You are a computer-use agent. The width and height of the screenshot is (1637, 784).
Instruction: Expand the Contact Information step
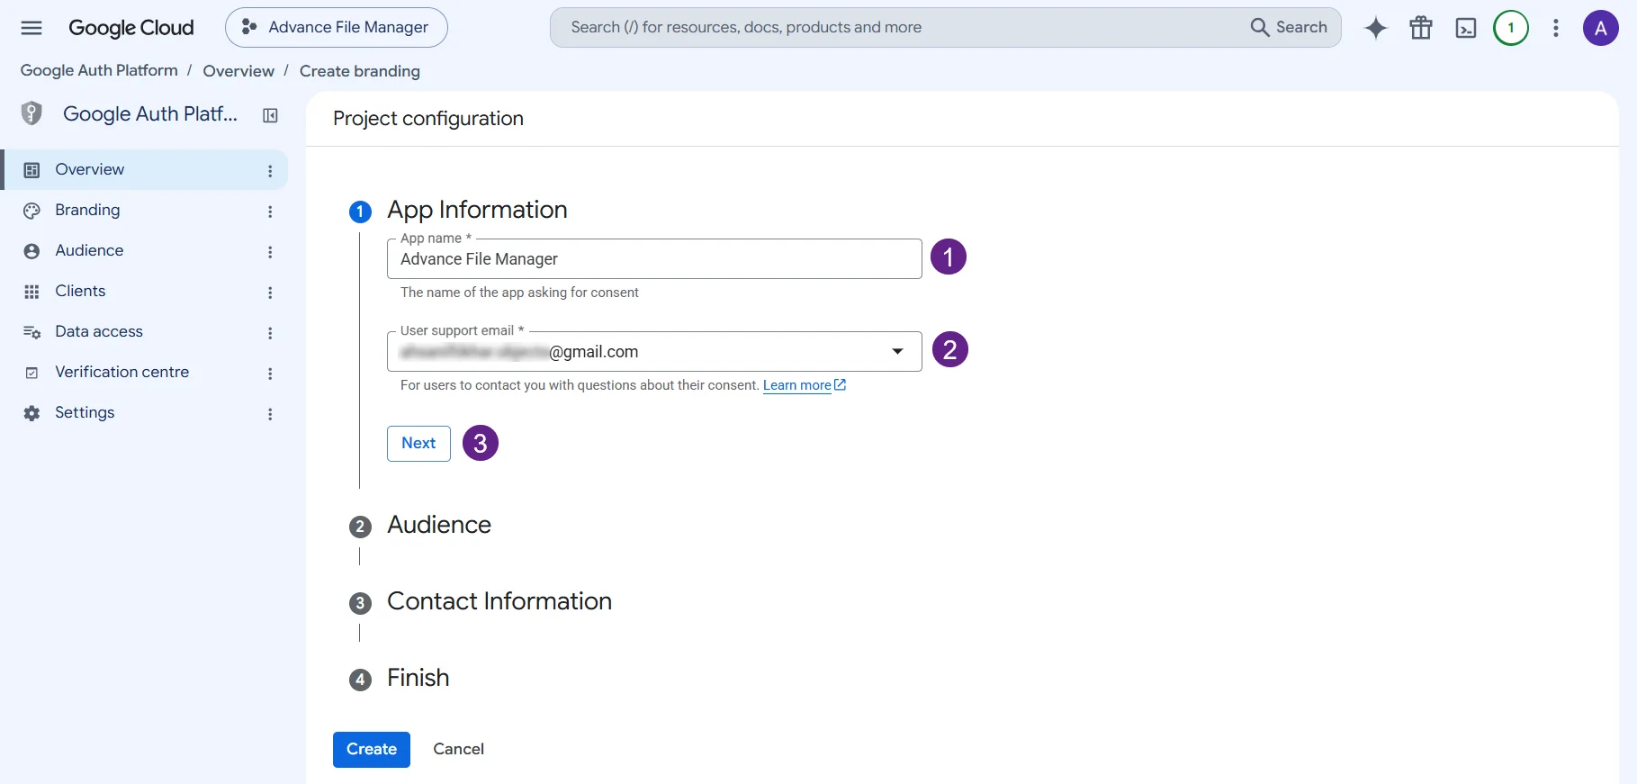[x=499, y=601]
